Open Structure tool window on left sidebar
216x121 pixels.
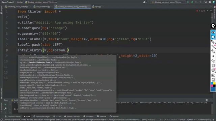click(x=1, y=108)
